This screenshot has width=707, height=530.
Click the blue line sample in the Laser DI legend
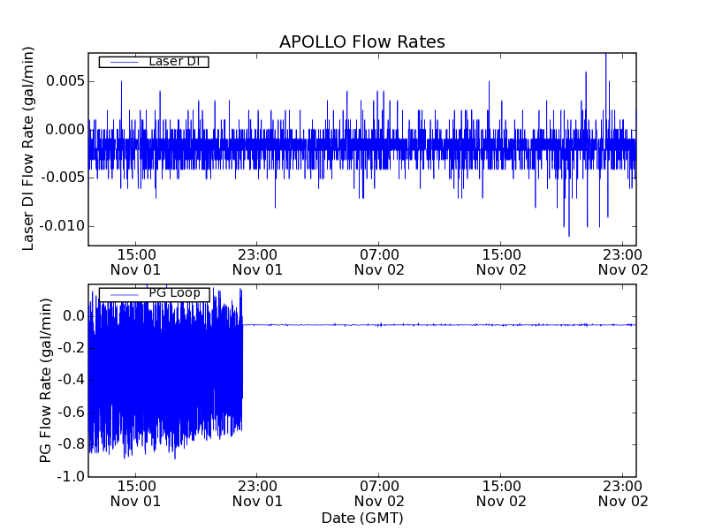click(124, 62)
